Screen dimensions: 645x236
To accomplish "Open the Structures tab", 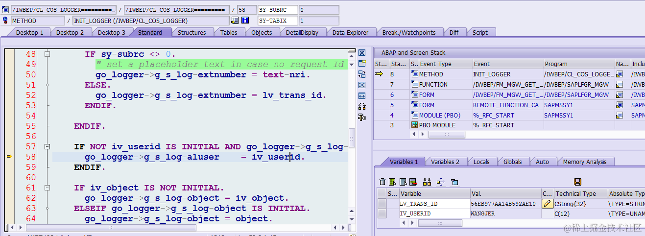I will 191,32.
